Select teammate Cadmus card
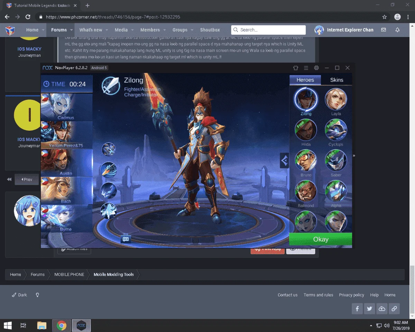The width and height of the screenshot is (415, 332). point(67,107)
